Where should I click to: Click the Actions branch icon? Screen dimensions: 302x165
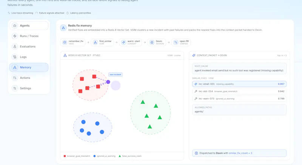click(x=15, y=78)
